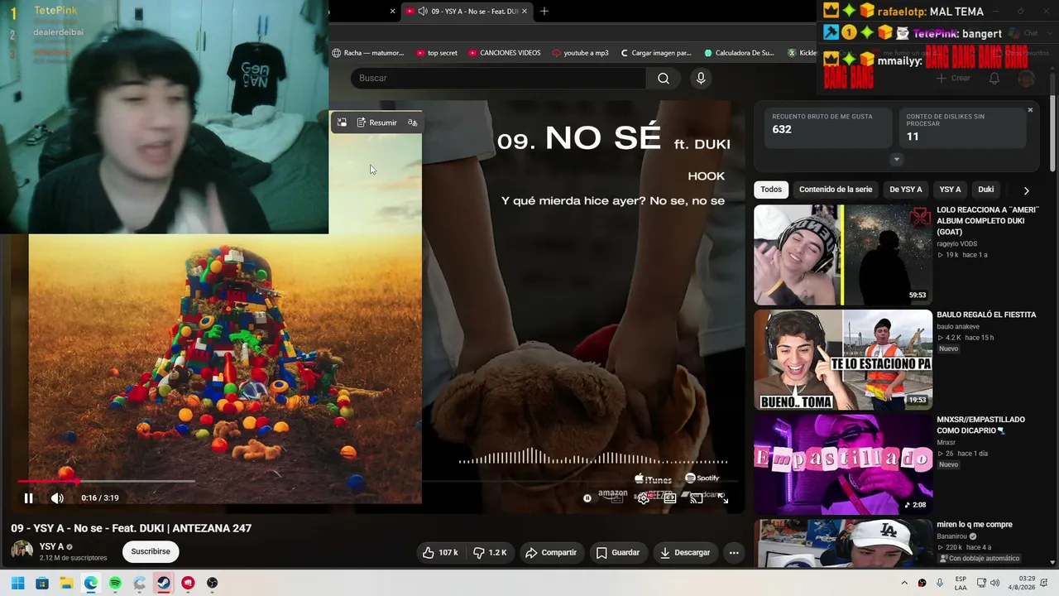Show hidden system tray icons
This screenshot has height=596, width=1059.
(x=904, y=583)
